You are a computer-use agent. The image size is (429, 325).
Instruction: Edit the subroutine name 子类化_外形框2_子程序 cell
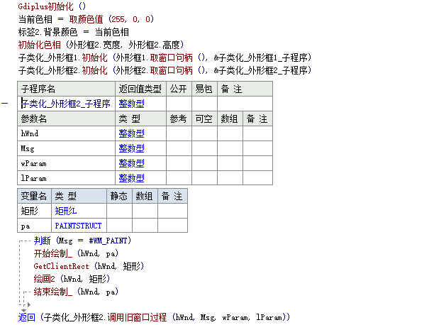click(66, 104)
